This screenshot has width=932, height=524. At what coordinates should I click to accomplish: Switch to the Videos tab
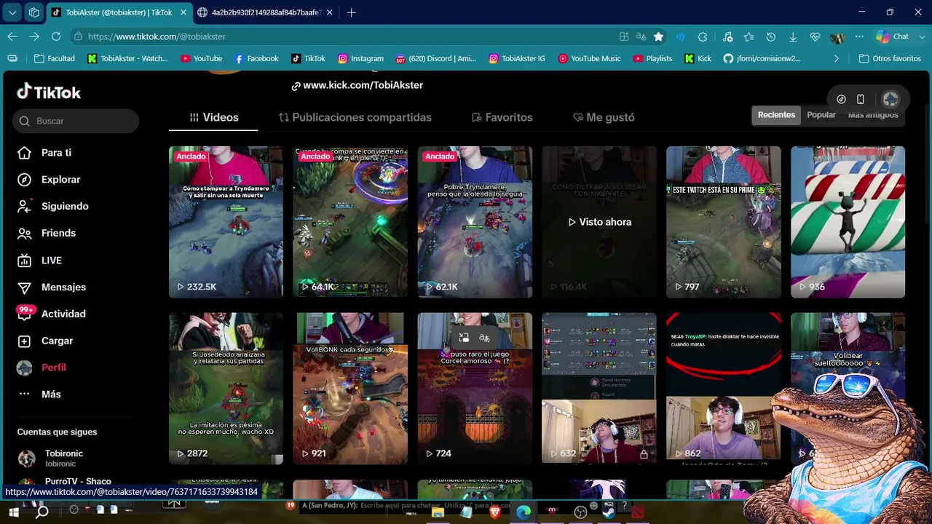[x=213, y=117]
